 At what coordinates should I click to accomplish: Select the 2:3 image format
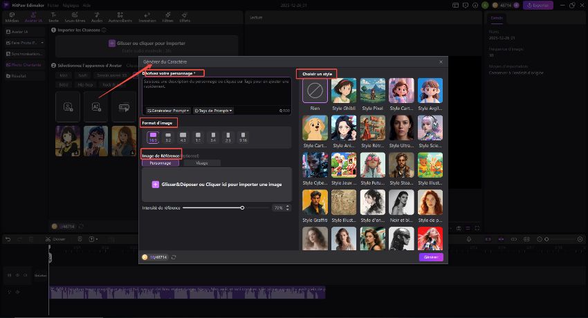(228, 137)
